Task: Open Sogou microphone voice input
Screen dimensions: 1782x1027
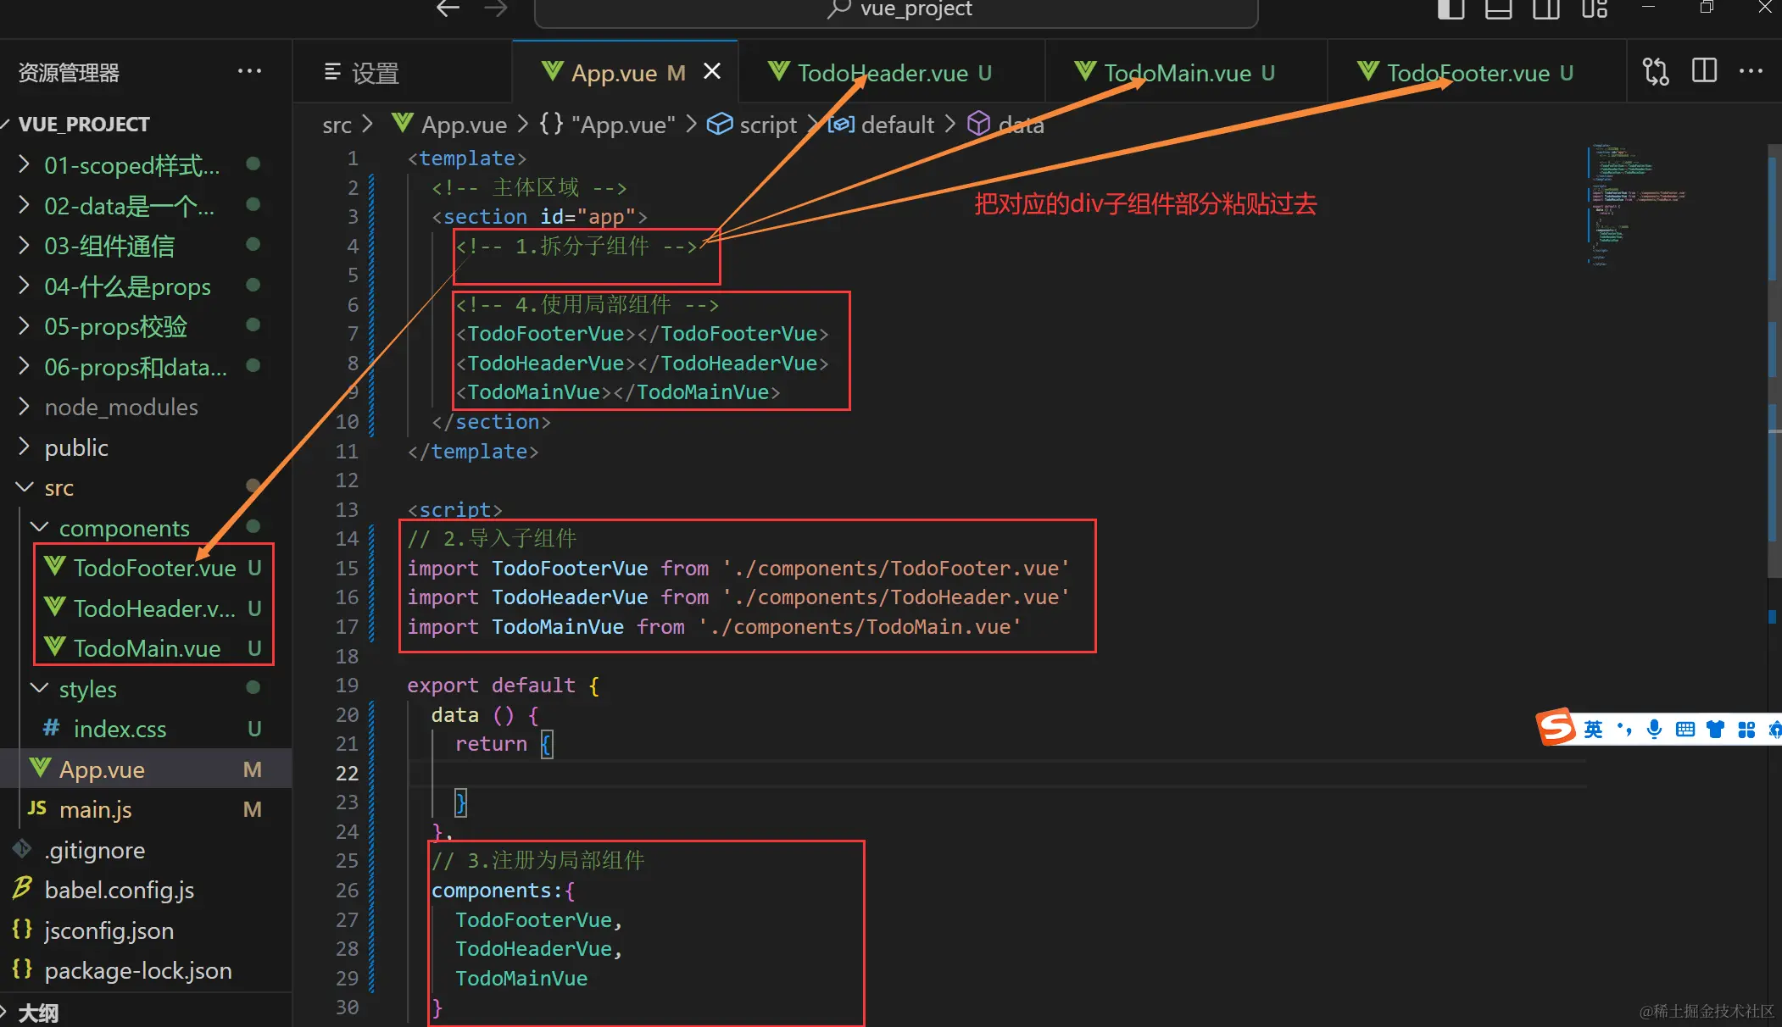Action: point(1654,729)
